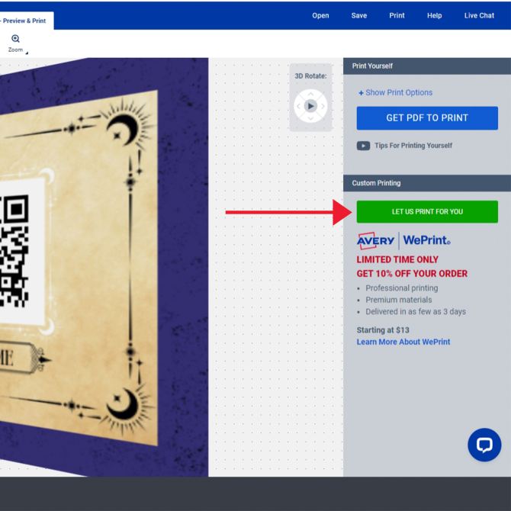Open the live chat bubble icon
Image resolution: width=511 pixels, height=511 pixels.
click(x=484, y=445)
